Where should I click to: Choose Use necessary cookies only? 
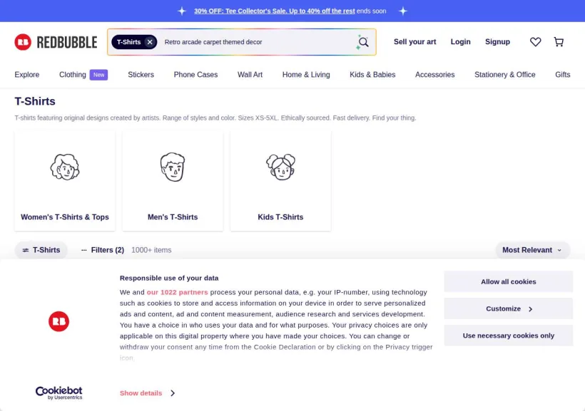[x=508, y=335]
